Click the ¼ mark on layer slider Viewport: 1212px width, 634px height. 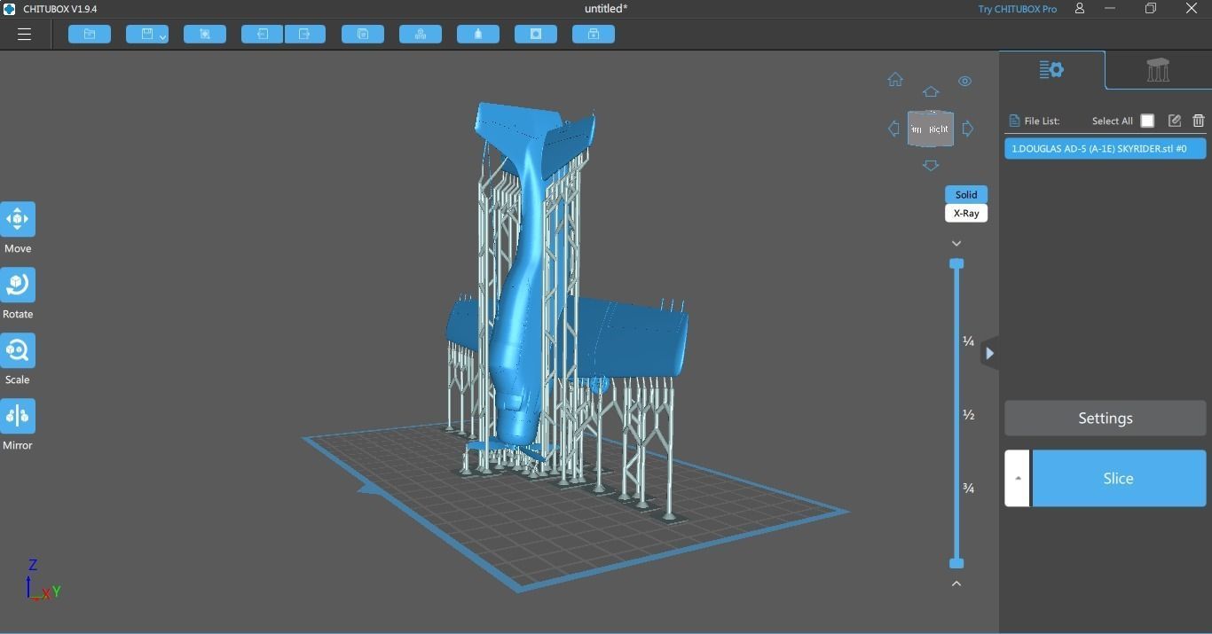point(969,341)
